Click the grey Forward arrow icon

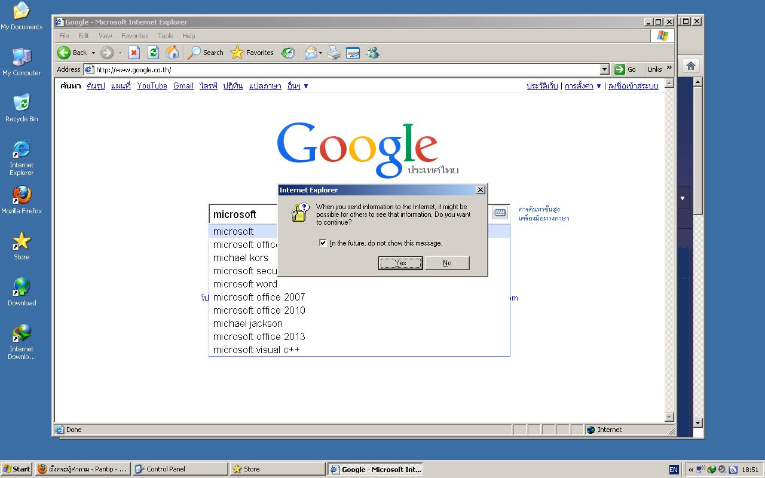coord(107,53)
